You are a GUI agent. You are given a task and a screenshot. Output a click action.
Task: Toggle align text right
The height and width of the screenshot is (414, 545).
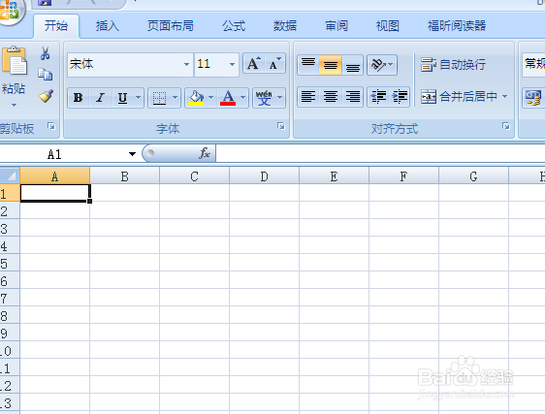[353, 96]
